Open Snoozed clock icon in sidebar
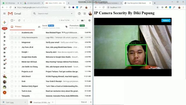Viewport: 186px width, 105px height. coord(5,37)
